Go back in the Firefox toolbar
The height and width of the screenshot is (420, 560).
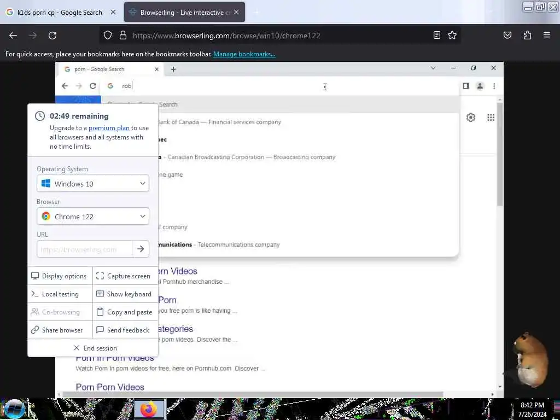pos(13,36)
